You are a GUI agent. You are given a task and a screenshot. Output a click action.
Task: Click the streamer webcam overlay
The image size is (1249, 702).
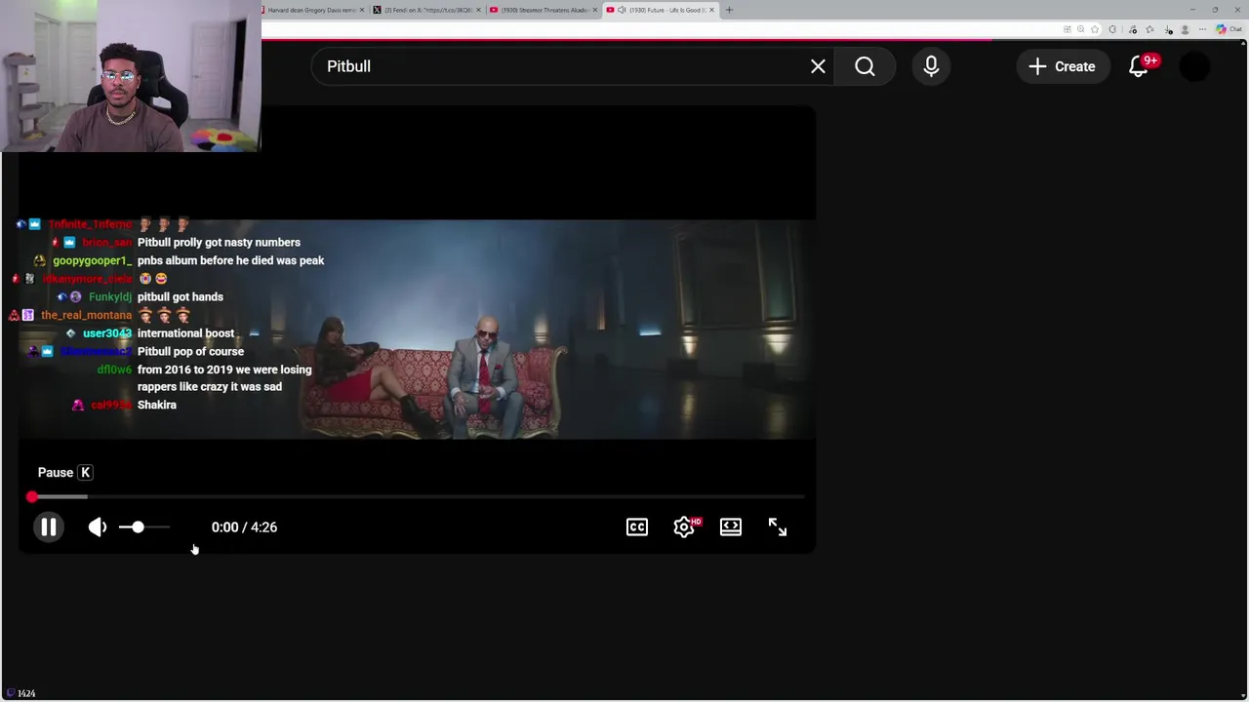pos(131,76)
